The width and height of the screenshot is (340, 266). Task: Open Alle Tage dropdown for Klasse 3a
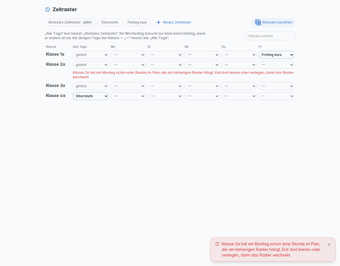pos(91,86)
